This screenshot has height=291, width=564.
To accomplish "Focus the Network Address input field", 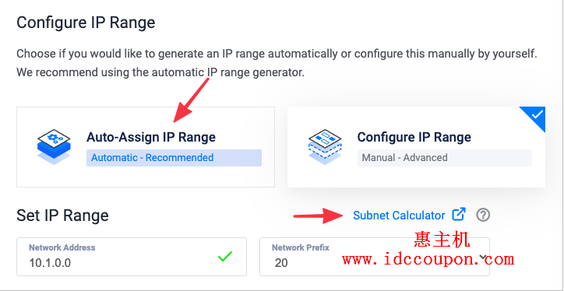I will tap(132, 257).
